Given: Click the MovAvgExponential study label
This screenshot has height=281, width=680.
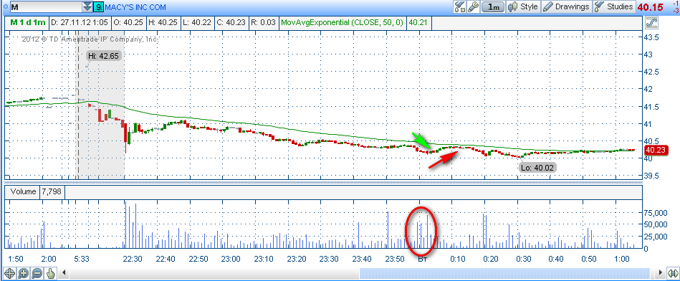Looking at the screenshot, I should point(343,22).
